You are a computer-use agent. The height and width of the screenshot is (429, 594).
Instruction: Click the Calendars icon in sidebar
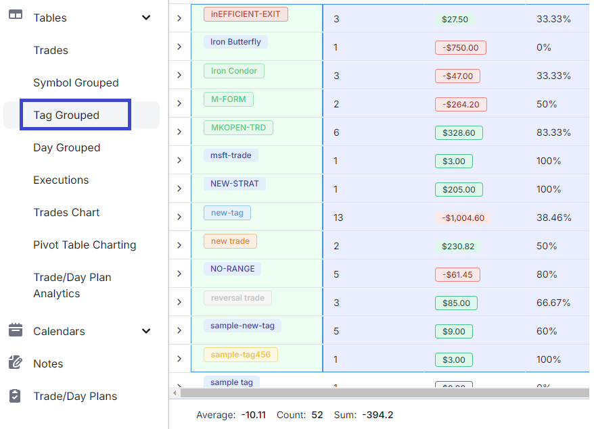(x=16, y=330)
